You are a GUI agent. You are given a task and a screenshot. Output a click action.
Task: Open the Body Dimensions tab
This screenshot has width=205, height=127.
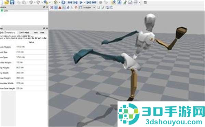tap(8, 32)
